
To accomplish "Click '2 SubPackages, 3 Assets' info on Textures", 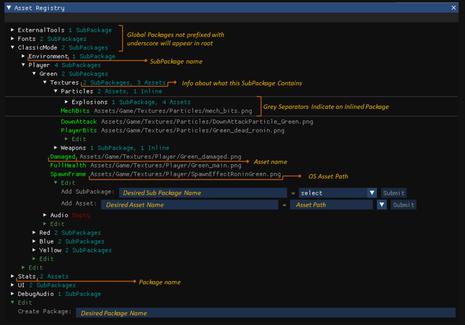I will [124, 83].
